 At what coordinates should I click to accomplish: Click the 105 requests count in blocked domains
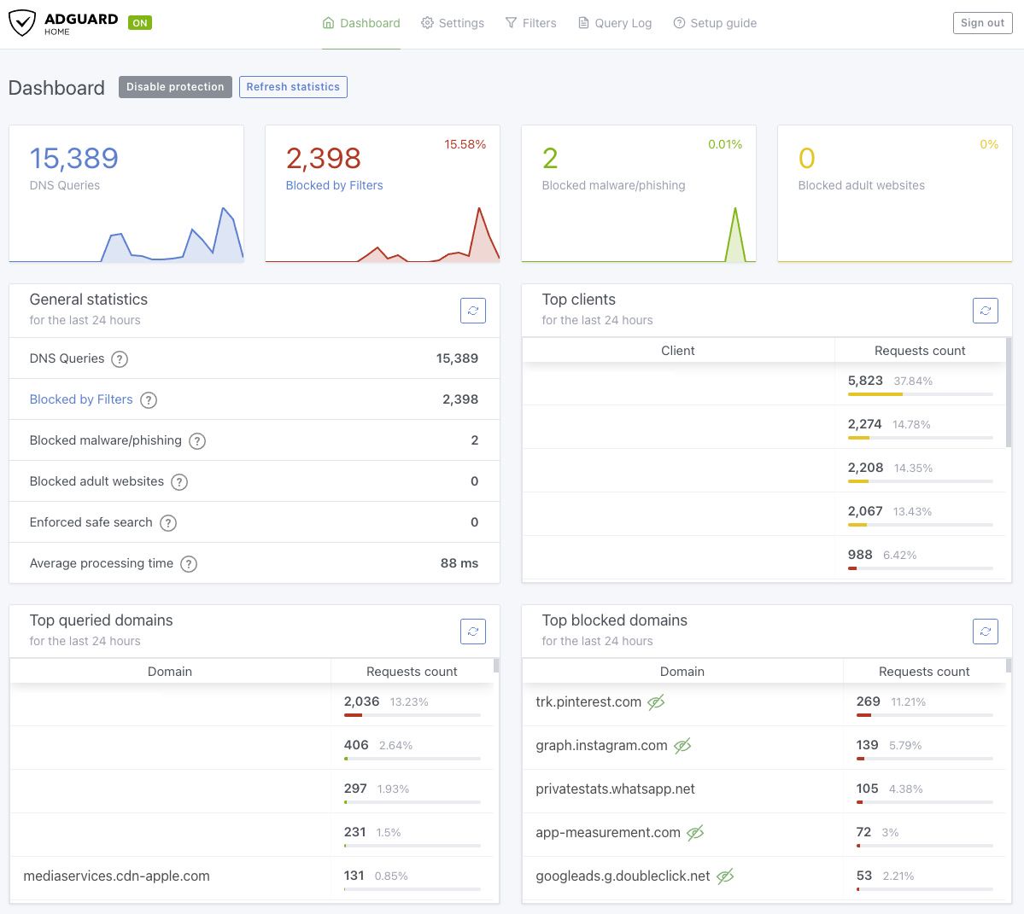(x=867, y=789)
